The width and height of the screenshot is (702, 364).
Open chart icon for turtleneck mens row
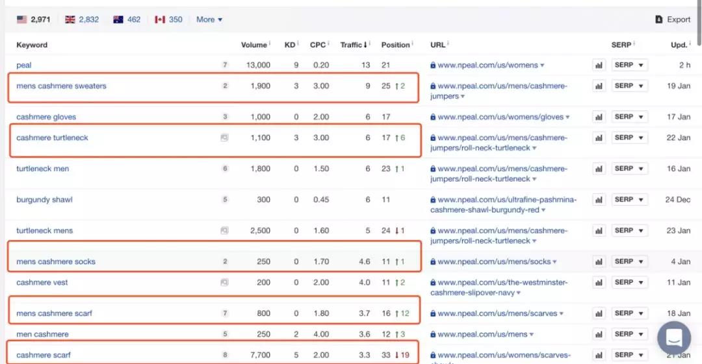(599, 230)
